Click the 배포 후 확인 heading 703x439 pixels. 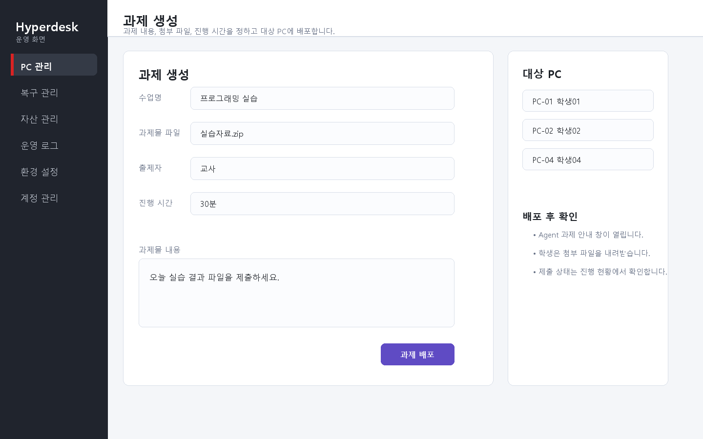[550, 217]
